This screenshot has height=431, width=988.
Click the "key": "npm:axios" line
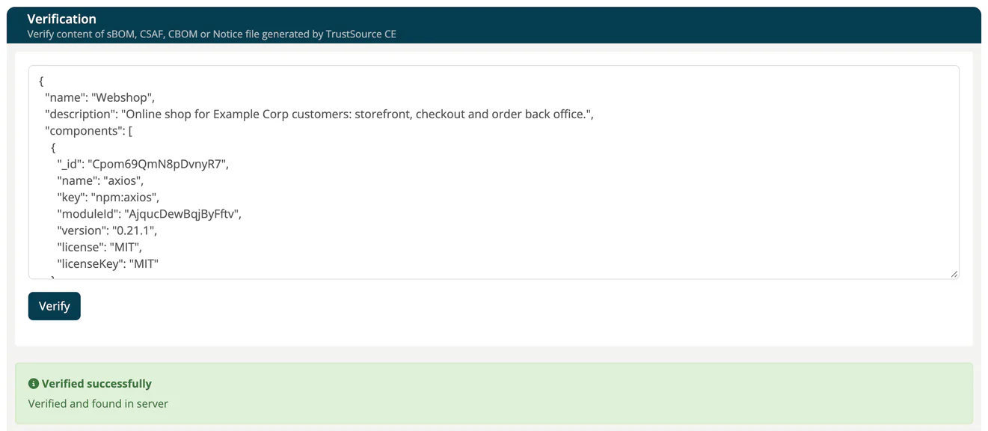[108, 197]
